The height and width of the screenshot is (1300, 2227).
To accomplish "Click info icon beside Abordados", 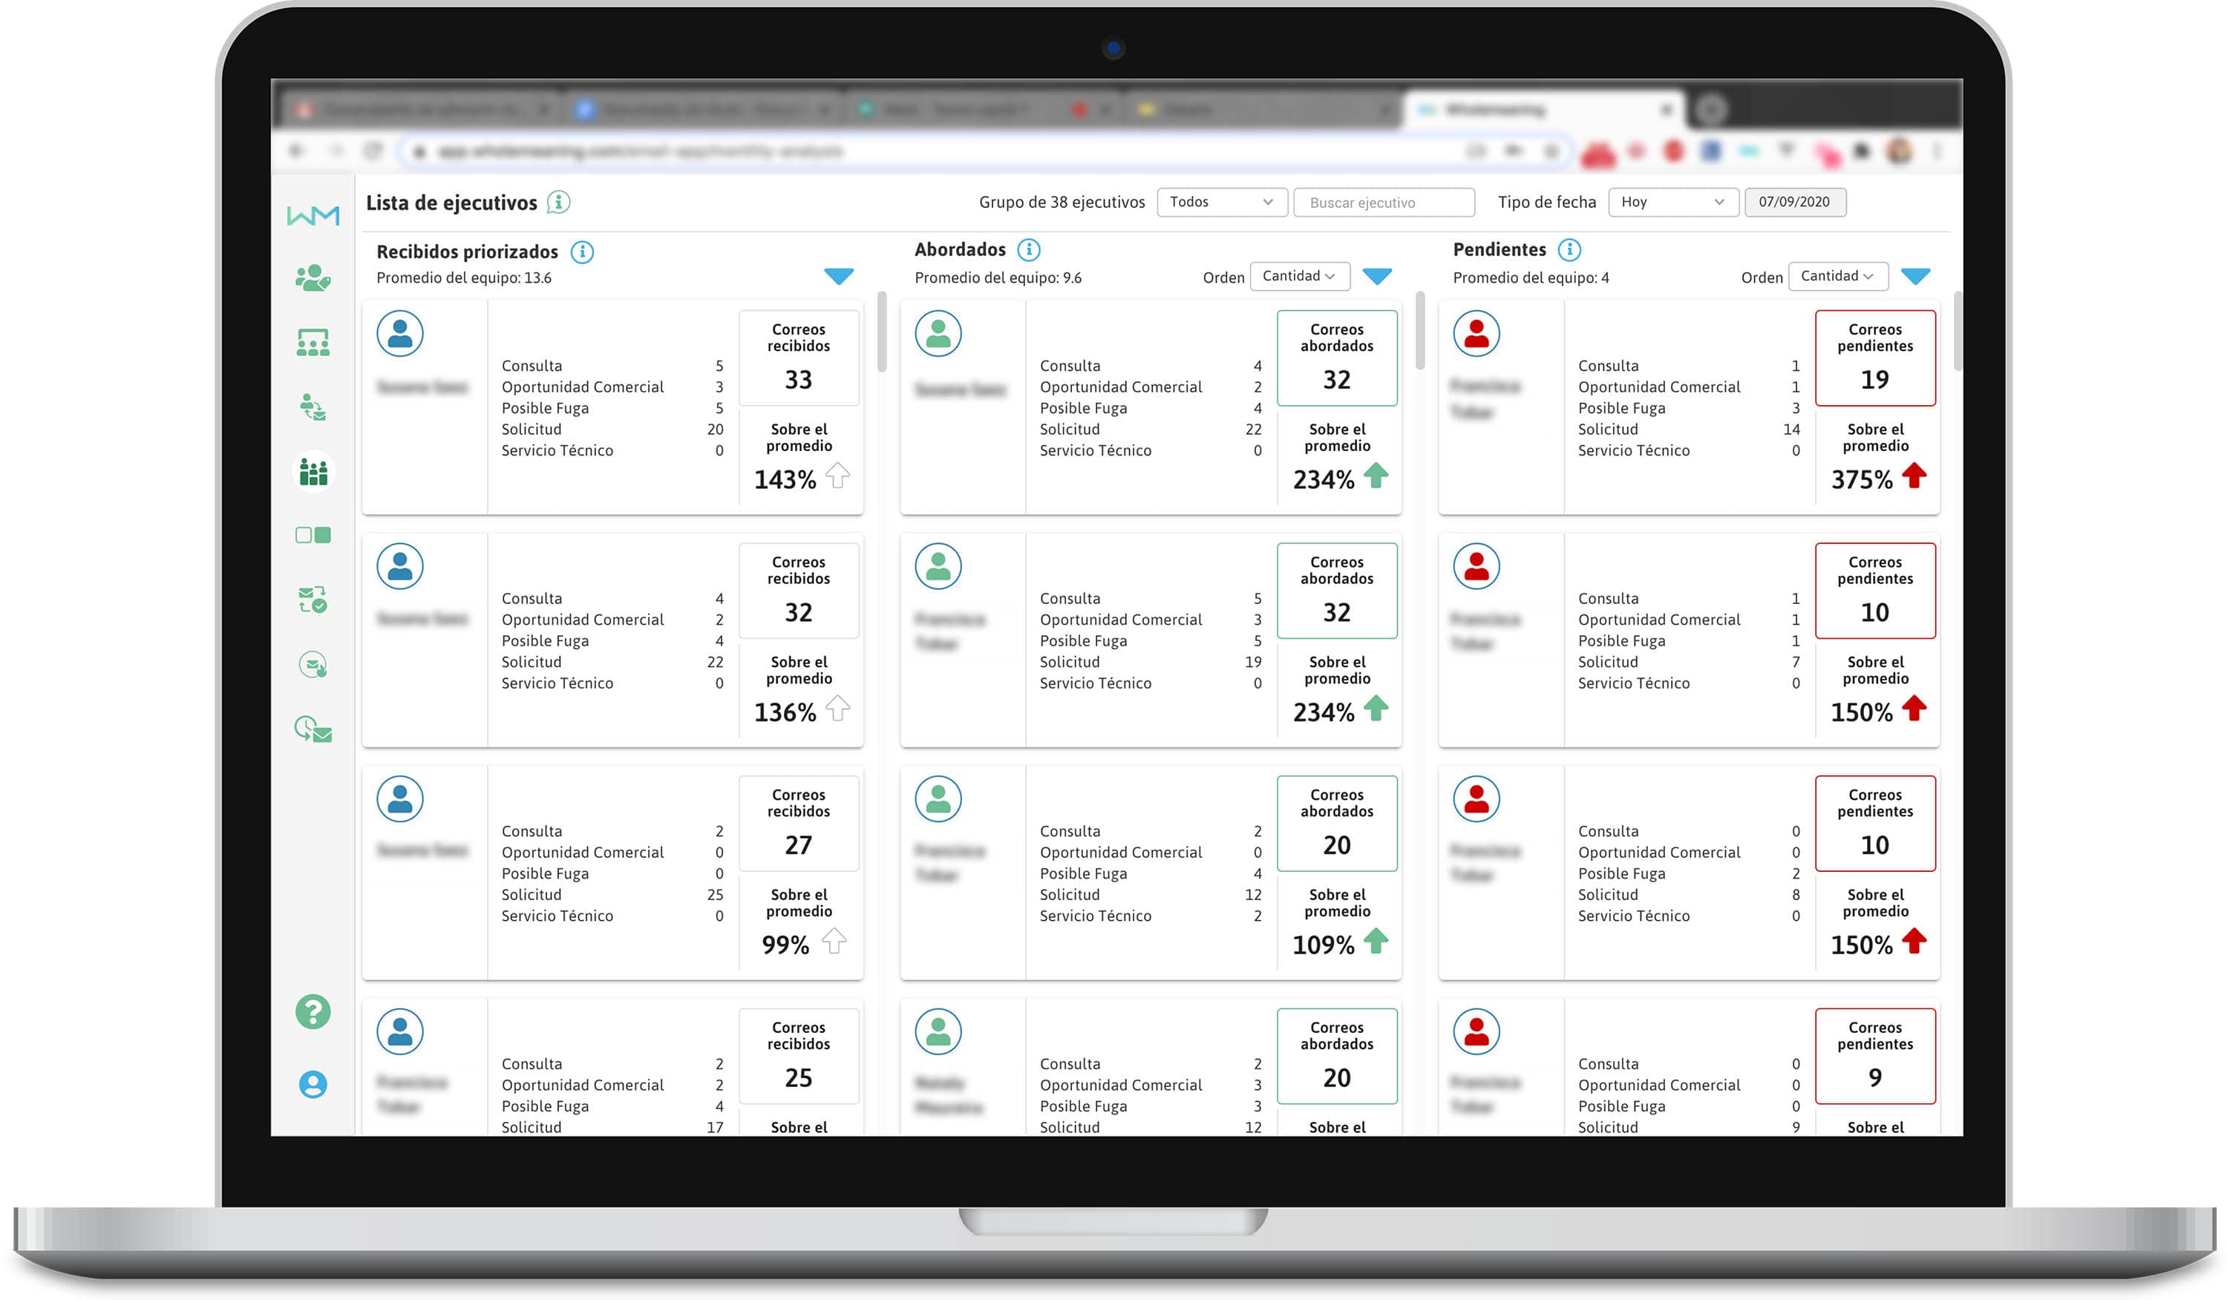I will [1029, 250].
